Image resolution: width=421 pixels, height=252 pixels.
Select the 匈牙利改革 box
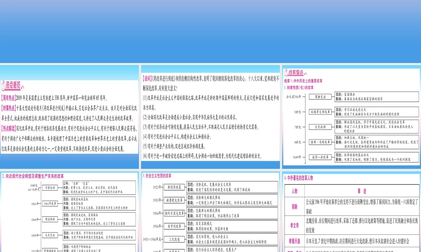pyautogui.click(x=174, y=226)
